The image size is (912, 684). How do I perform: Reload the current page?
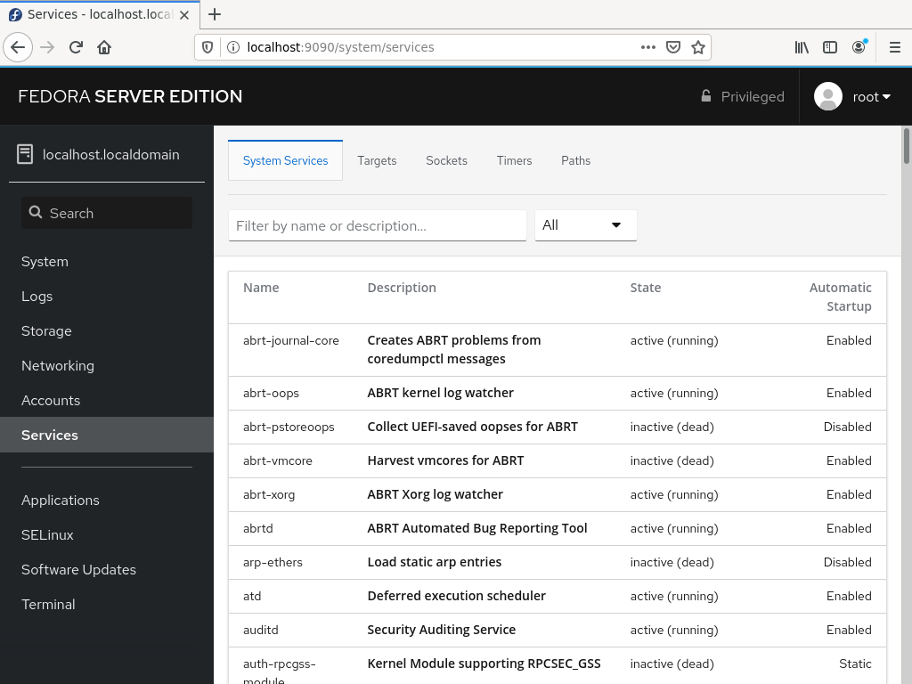(76, 47)
